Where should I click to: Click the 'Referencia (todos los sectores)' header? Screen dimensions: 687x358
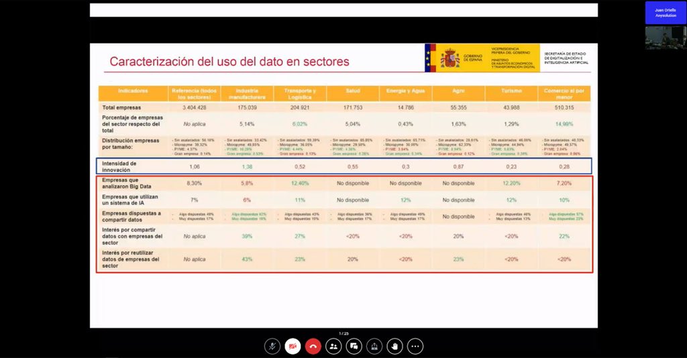click(194, 94)
